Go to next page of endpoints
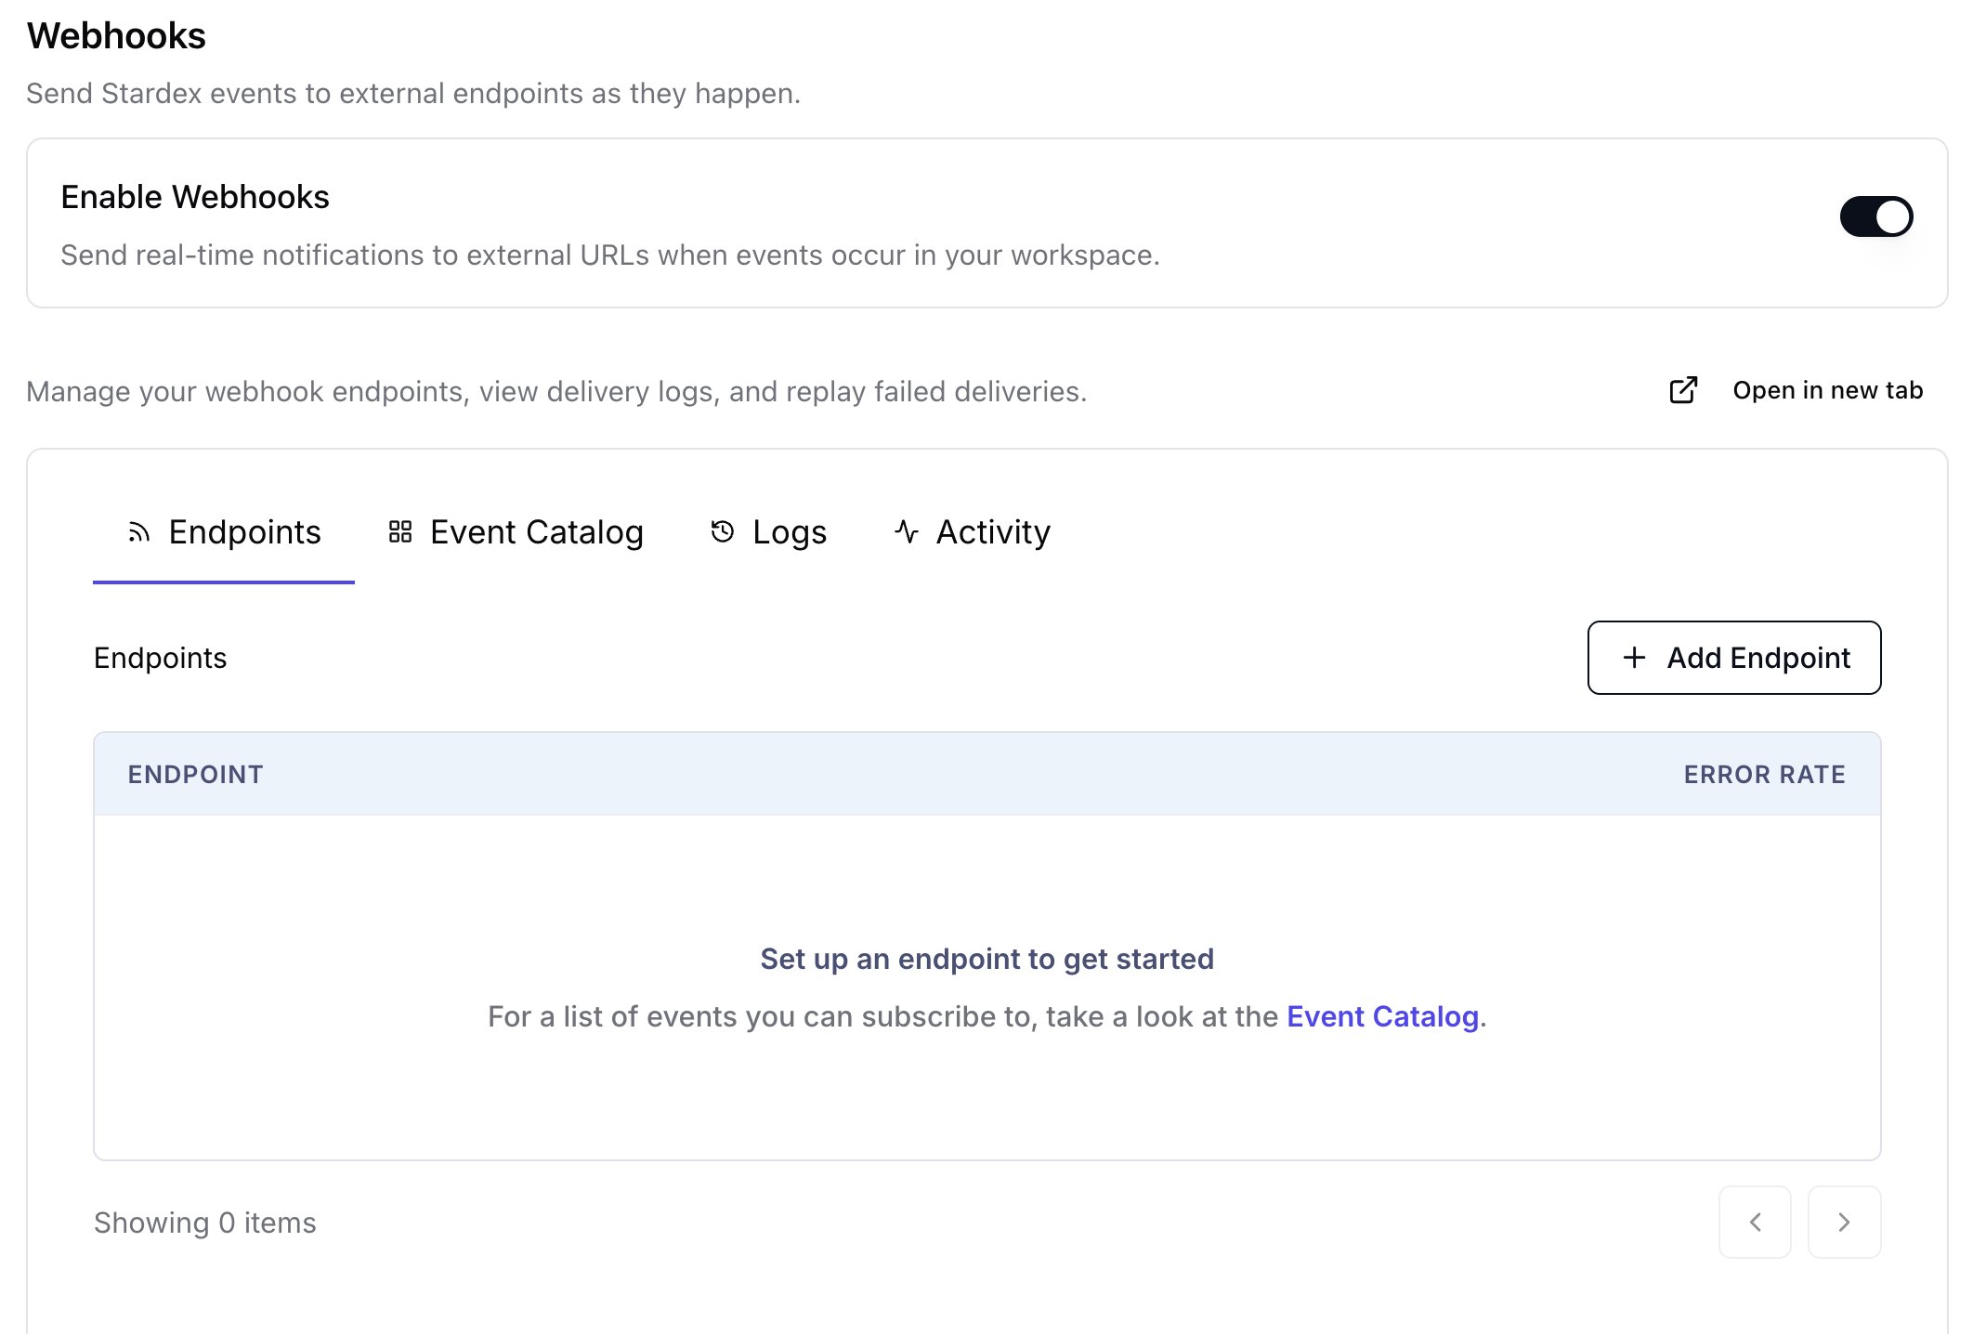 (x=1844, y=1222)
